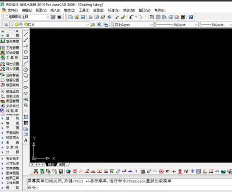Select the Rectangle draw tool
The height and width of the screenshot is (192, 232).
(x=26, y=58)
